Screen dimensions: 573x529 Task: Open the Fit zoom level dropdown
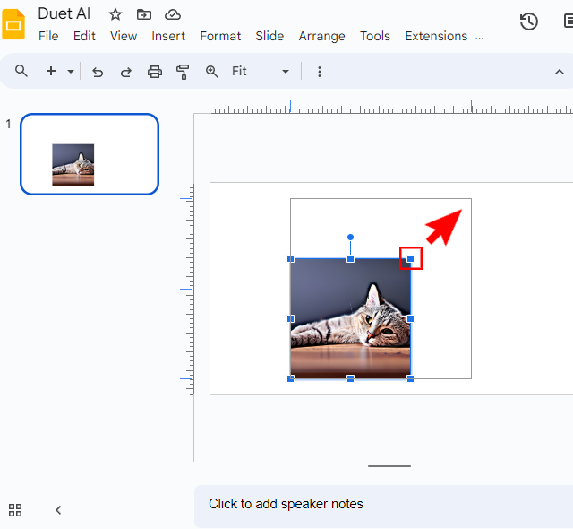(x=261, y=72)
